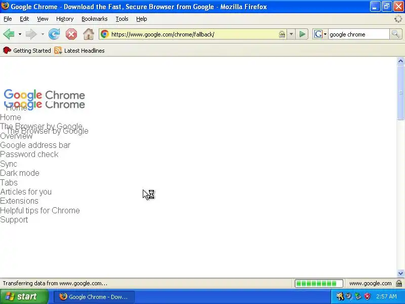Click the vertical scrollbar thumb
This screenshot has width=405, height=304.
(x=400, y=93)
